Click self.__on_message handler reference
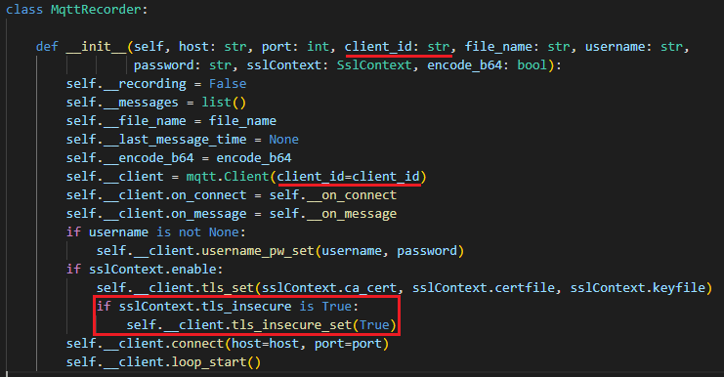The height and width of the screenshot is (377, 724). point(333,213)
